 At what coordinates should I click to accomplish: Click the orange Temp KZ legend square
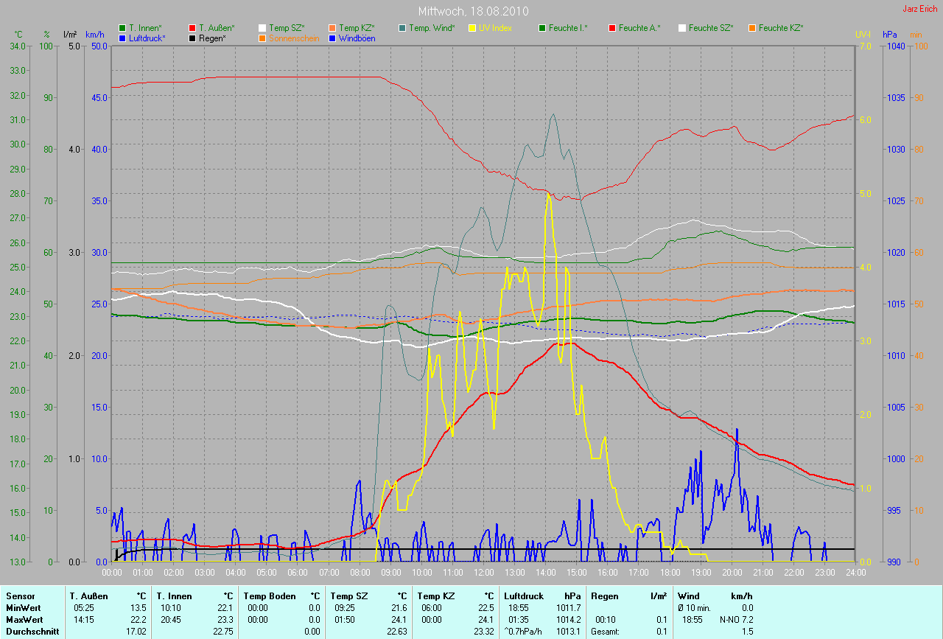pos(333,28)
